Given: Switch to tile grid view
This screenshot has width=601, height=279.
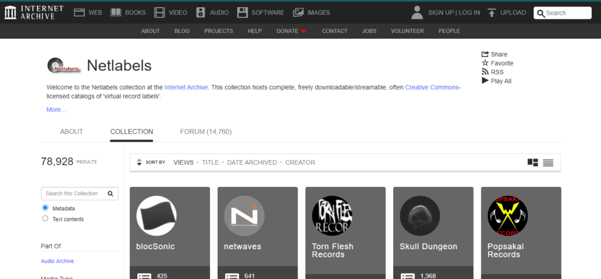Looking at the screenshot, I should 533,162.
